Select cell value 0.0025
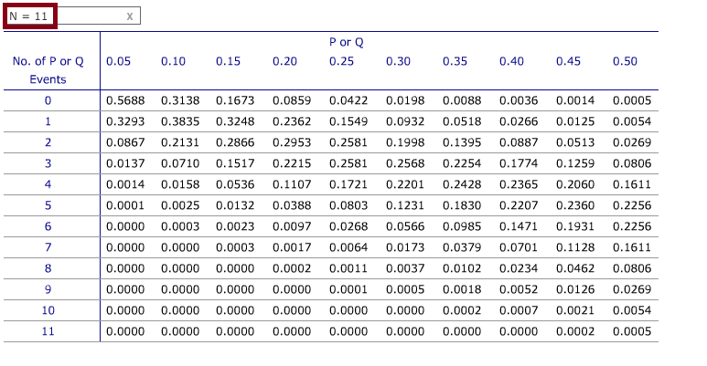Viewport: 707px width, 366px height. pos(180,205)
